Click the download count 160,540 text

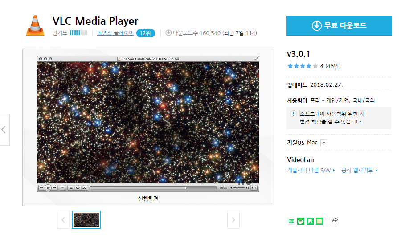coord(210,33)
